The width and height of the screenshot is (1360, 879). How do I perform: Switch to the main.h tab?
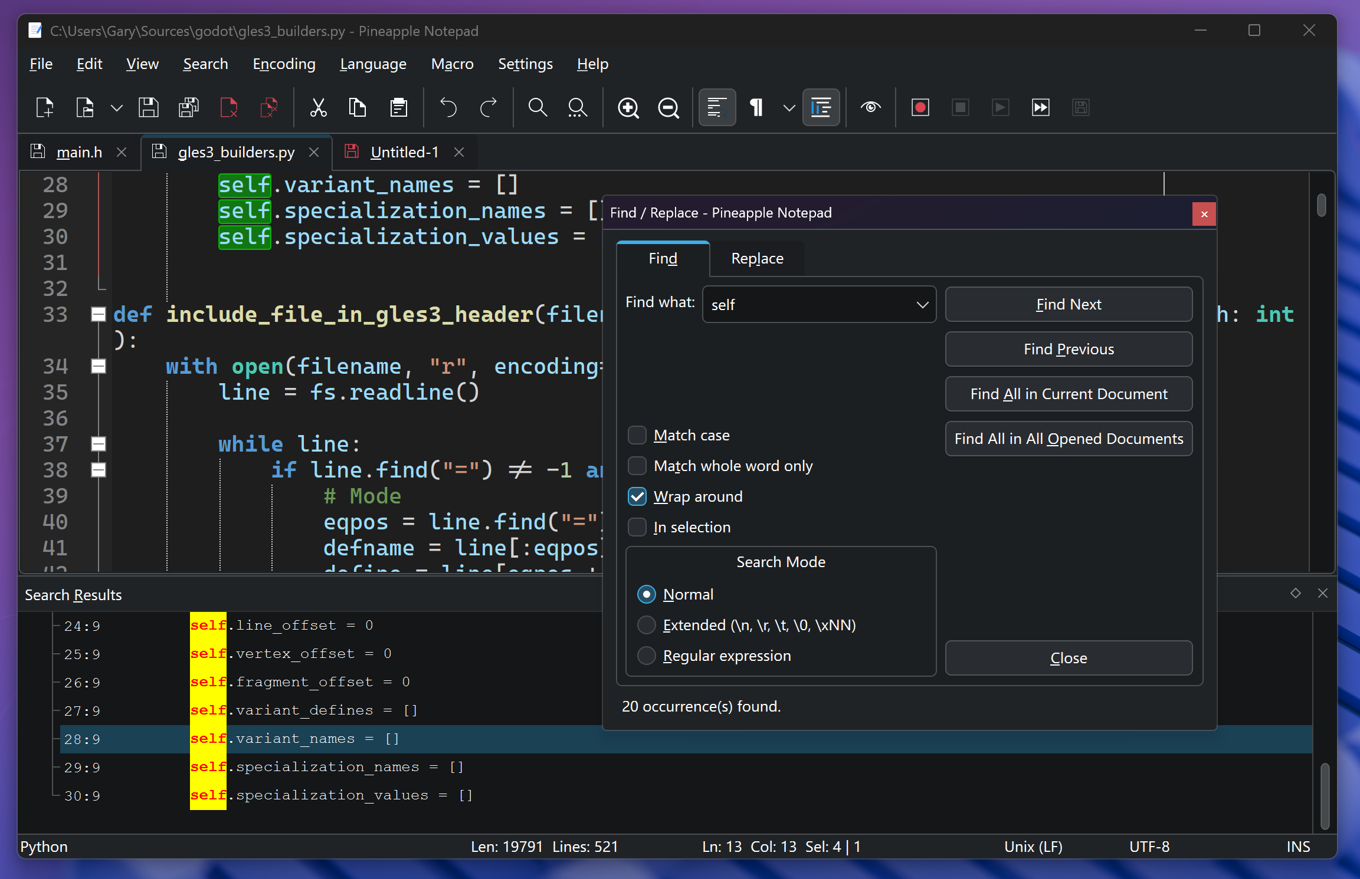click(79, 152)
